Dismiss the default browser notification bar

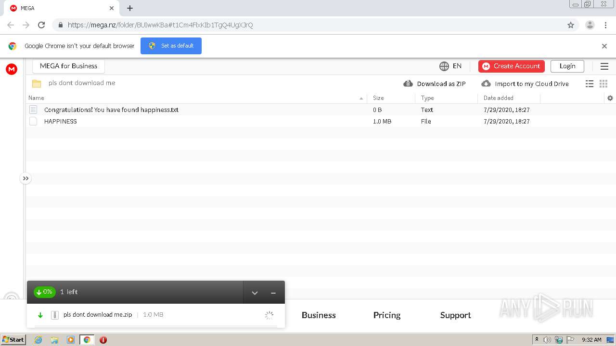tap(604, 46)
